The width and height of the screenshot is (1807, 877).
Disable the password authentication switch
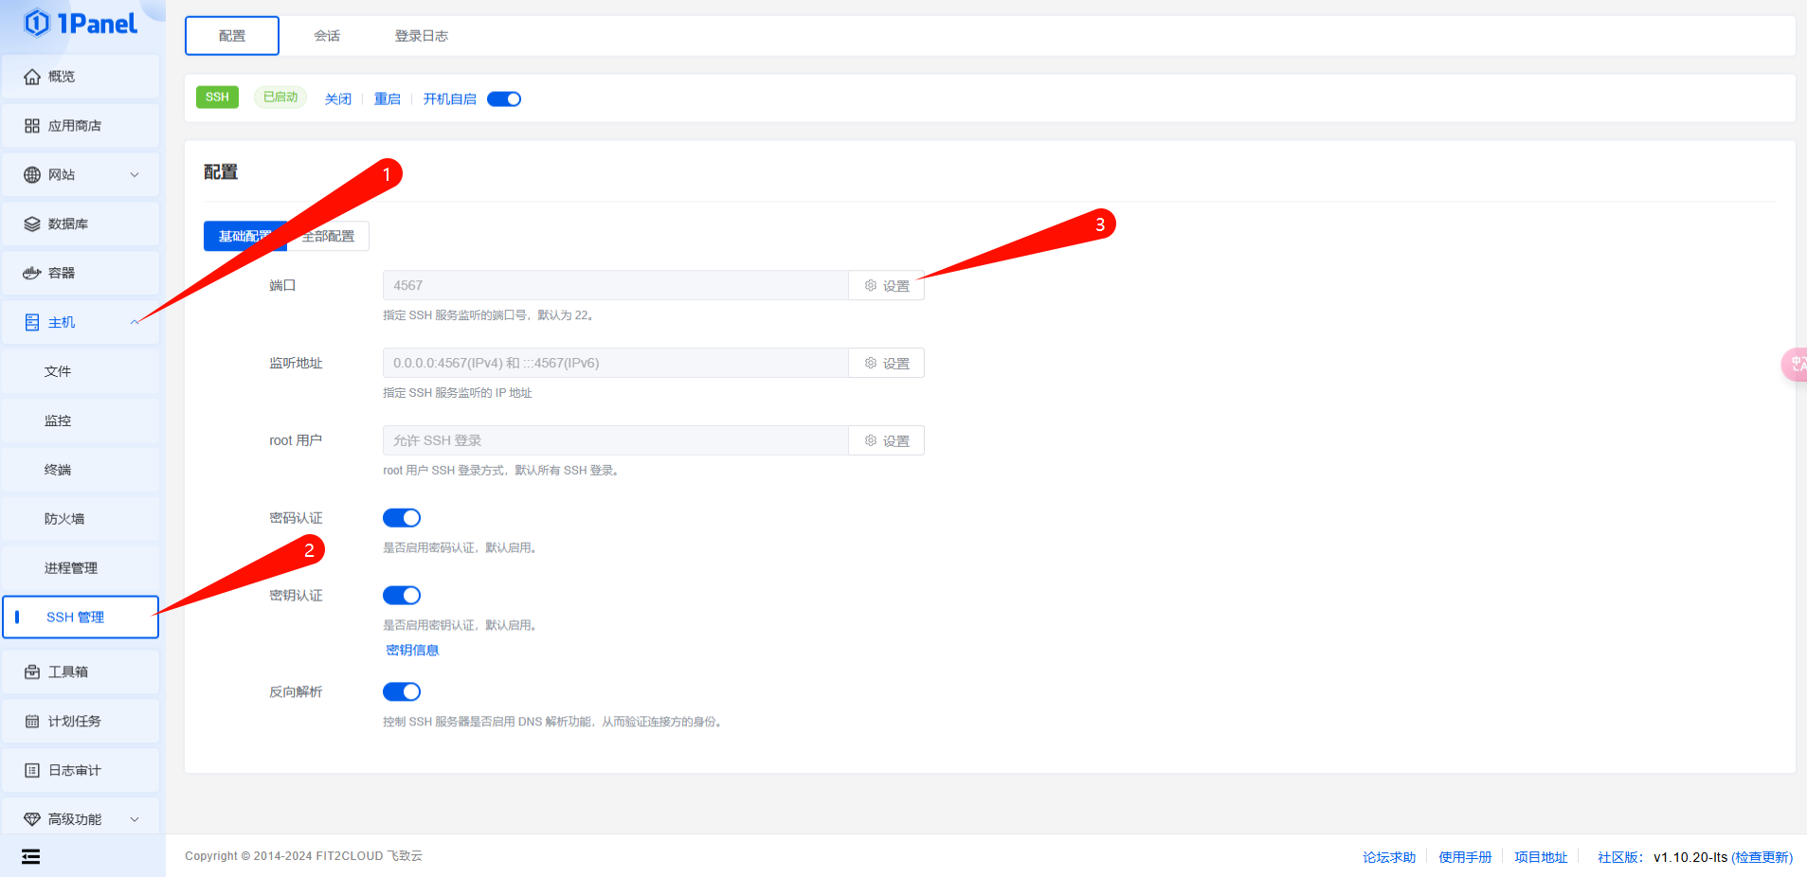pyautogui.click(x=402, y=518)
